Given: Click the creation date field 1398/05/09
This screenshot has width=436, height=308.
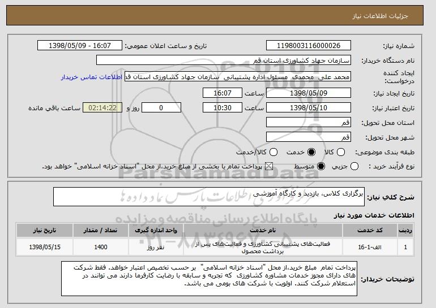Looking at the screenshot, I should 309,93.
